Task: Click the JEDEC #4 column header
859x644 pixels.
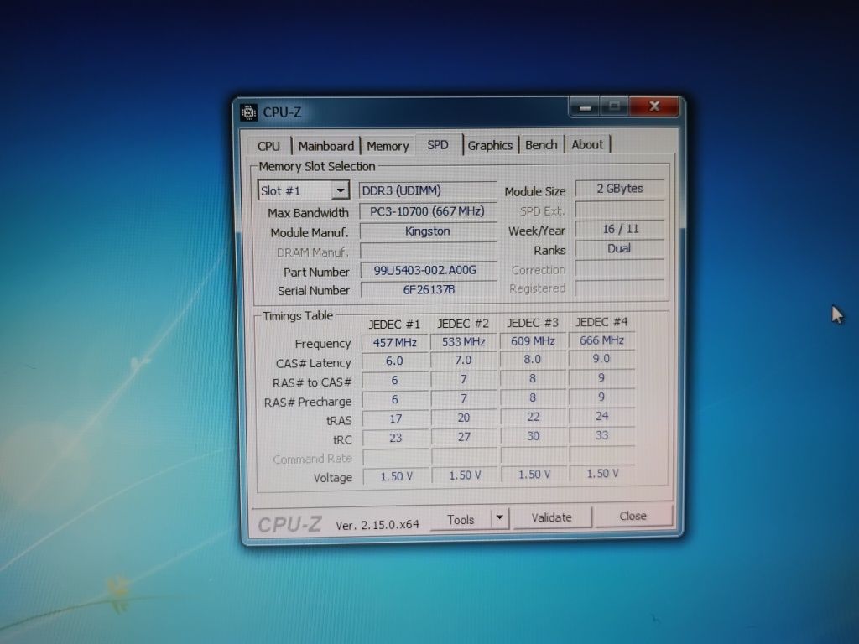Action: 601,322
